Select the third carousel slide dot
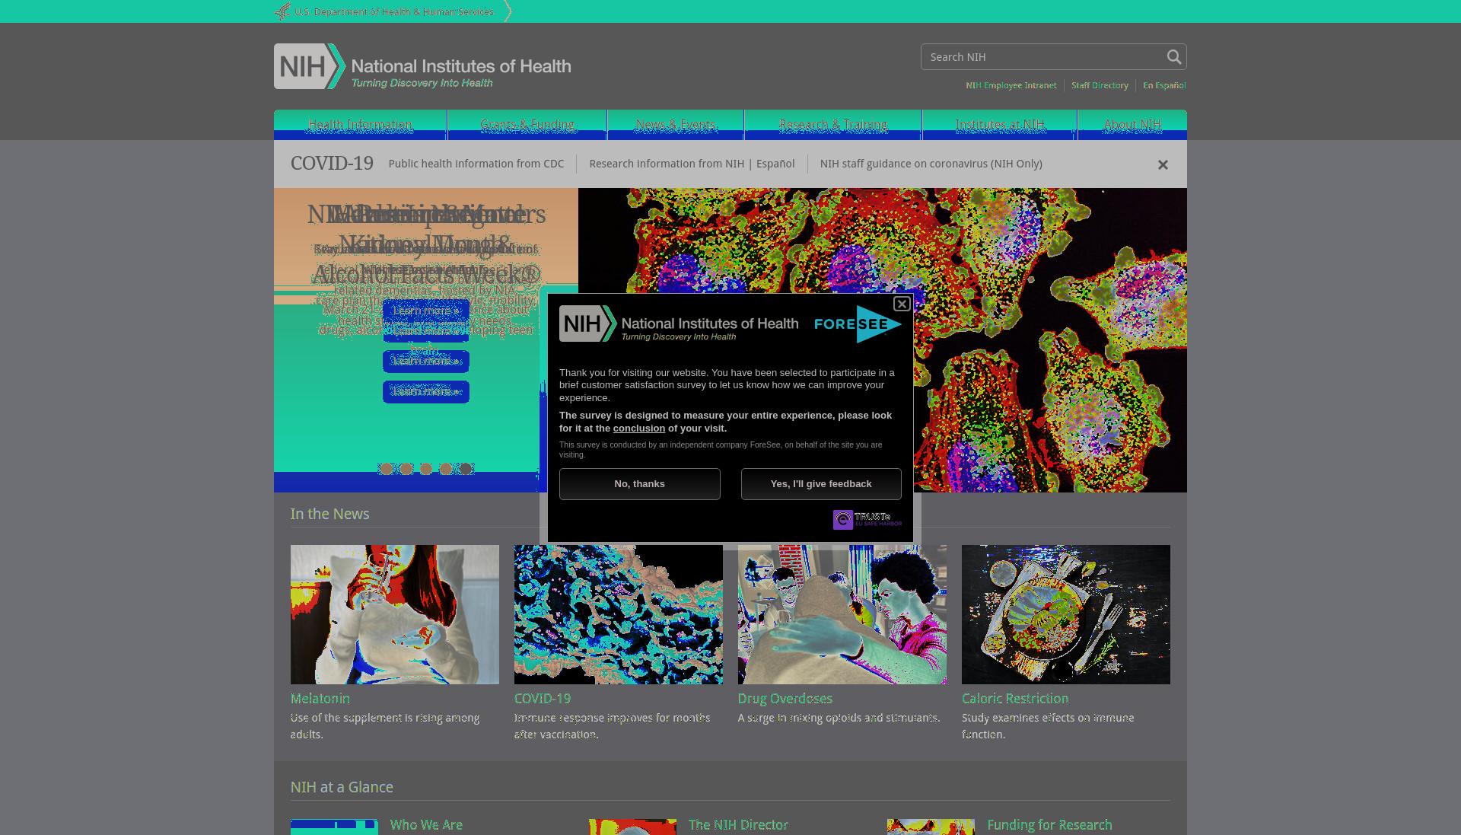The height and width of the screenshot is (835, 1461). tap(426, 469)
